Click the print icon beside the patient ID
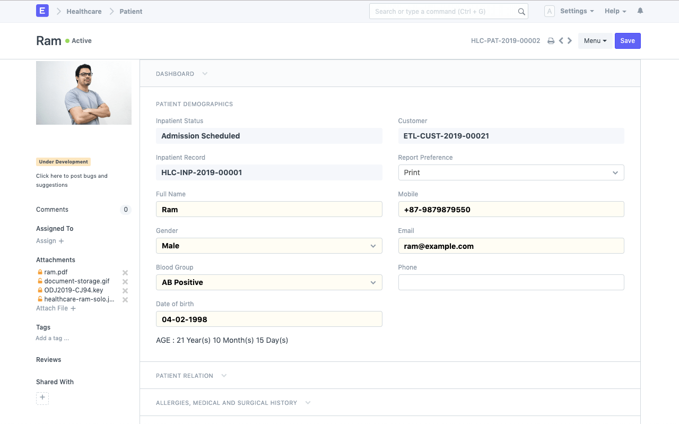 coord(551,41)
